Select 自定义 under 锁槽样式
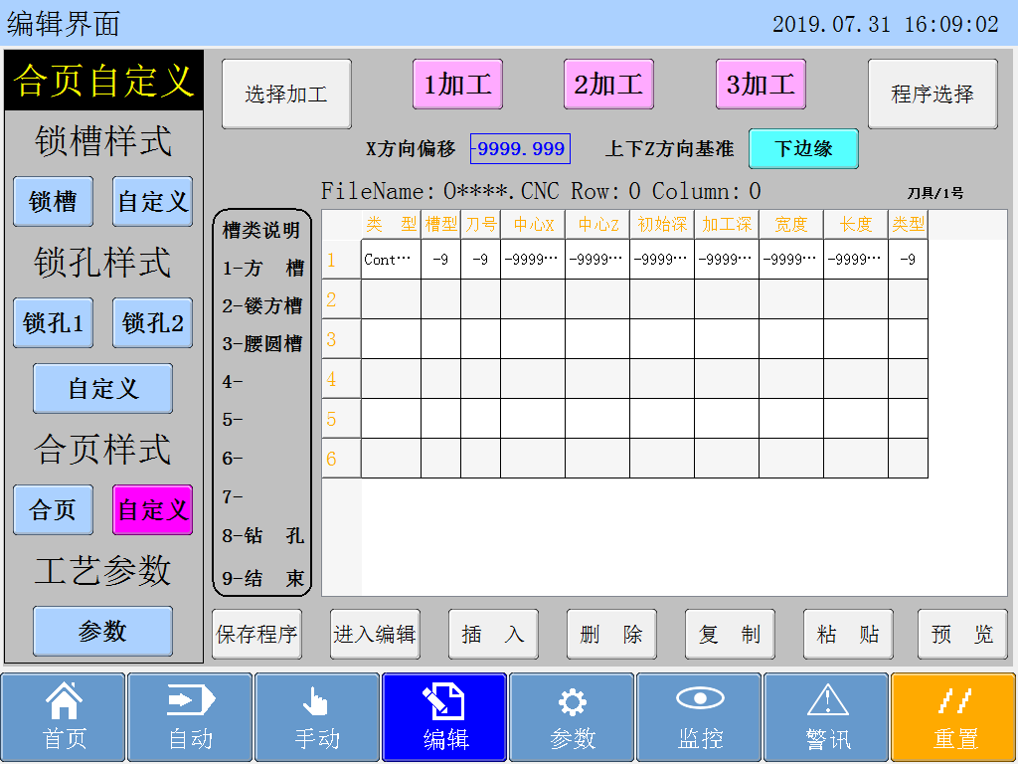 [x=152, y=201]
